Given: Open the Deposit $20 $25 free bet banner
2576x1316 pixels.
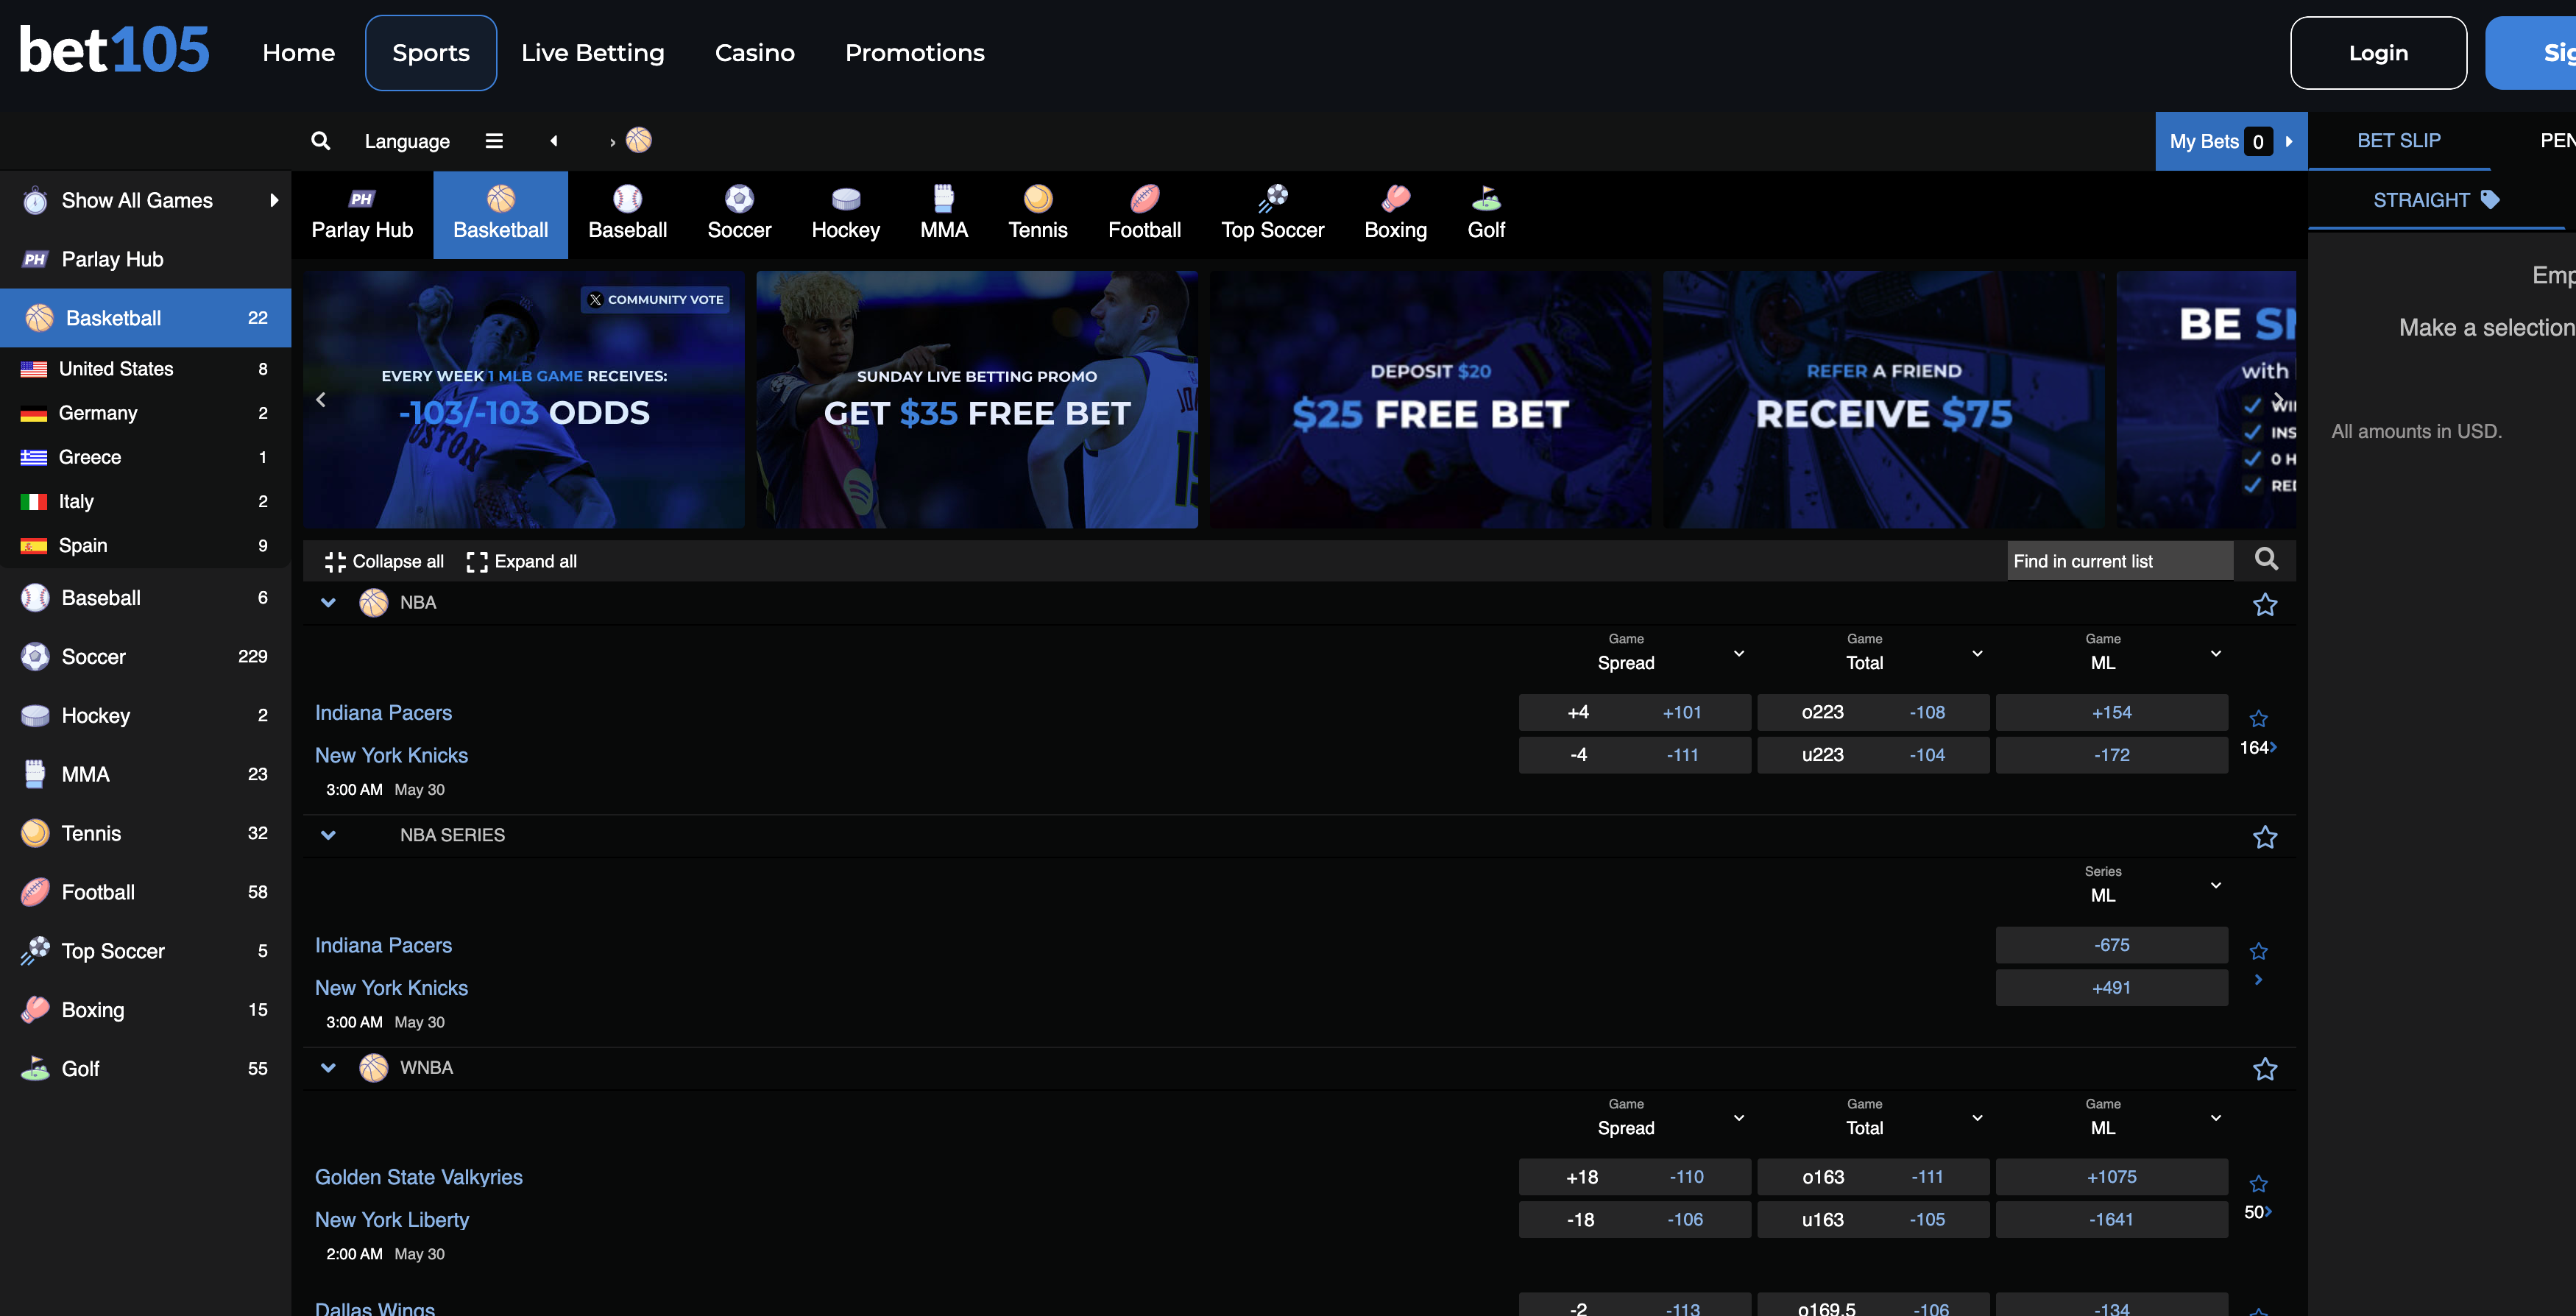Looking at the screenshot, I should (1430, 400).
